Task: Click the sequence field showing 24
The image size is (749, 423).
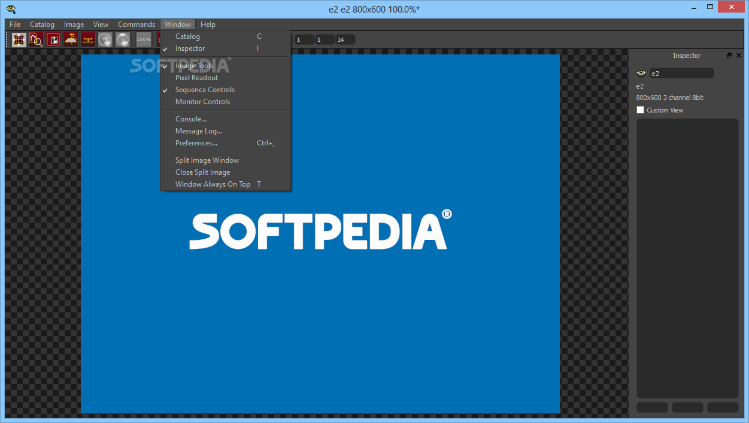Action: [345, 39]
